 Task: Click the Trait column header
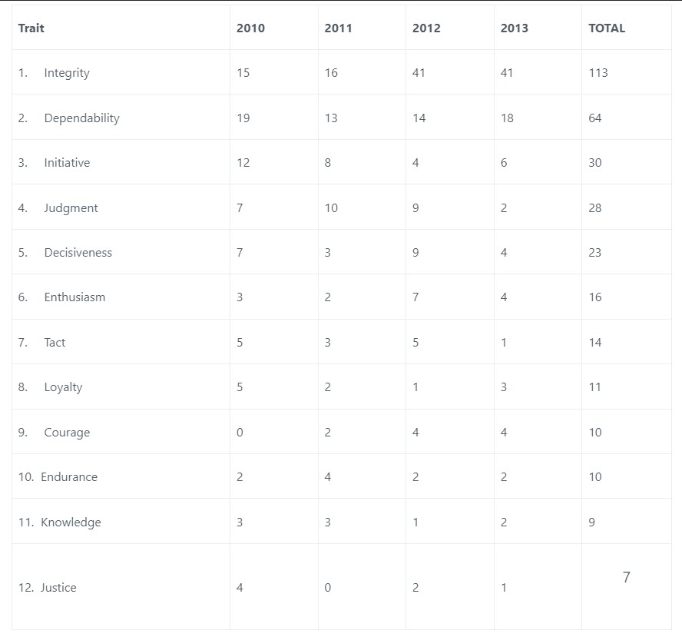[x=31, y=28]
